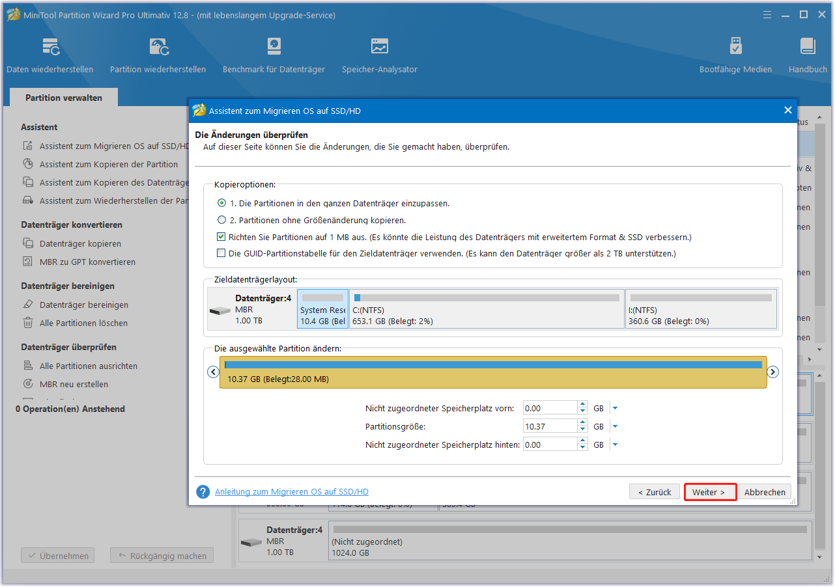
Task: Click stepper of Partitionsgröße field
Action: (x=583, y=427)
